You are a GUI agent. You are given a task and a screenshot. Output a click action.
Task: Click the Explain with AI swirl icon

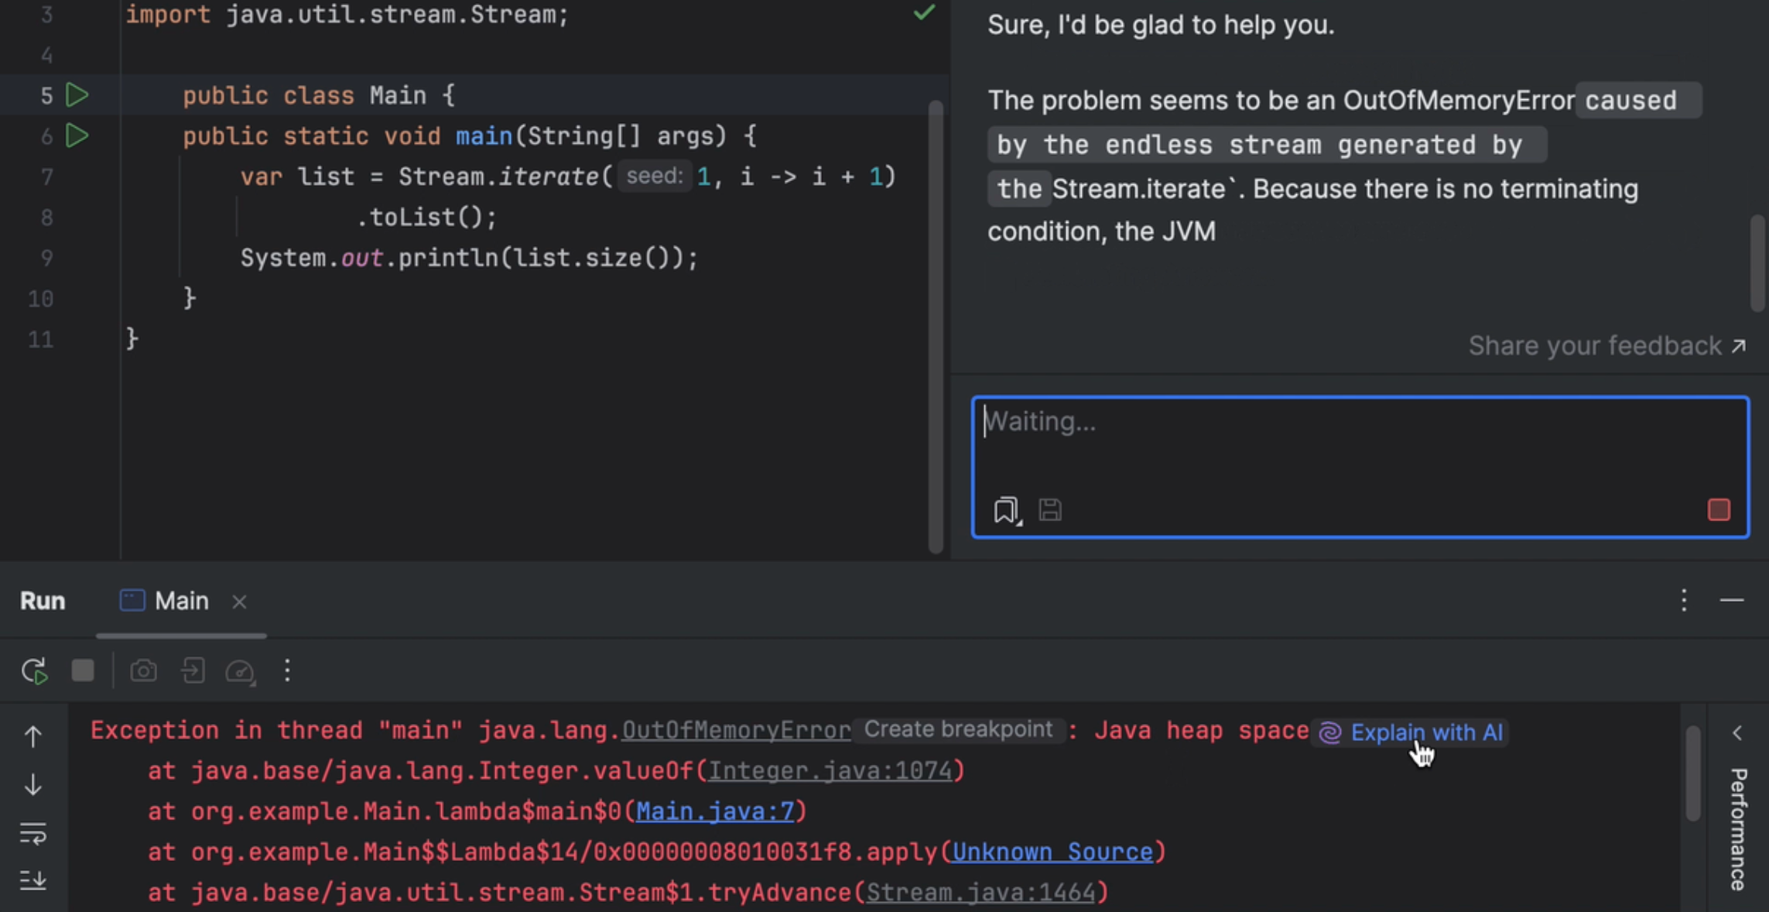tap(1329, 732)
